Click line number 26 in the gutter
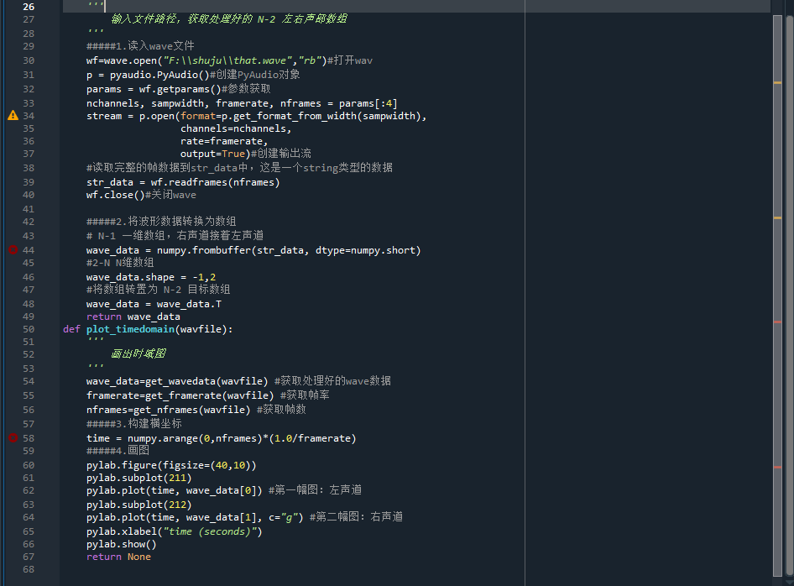The width and height of the screenshot is (794, 586). (29, 7)
